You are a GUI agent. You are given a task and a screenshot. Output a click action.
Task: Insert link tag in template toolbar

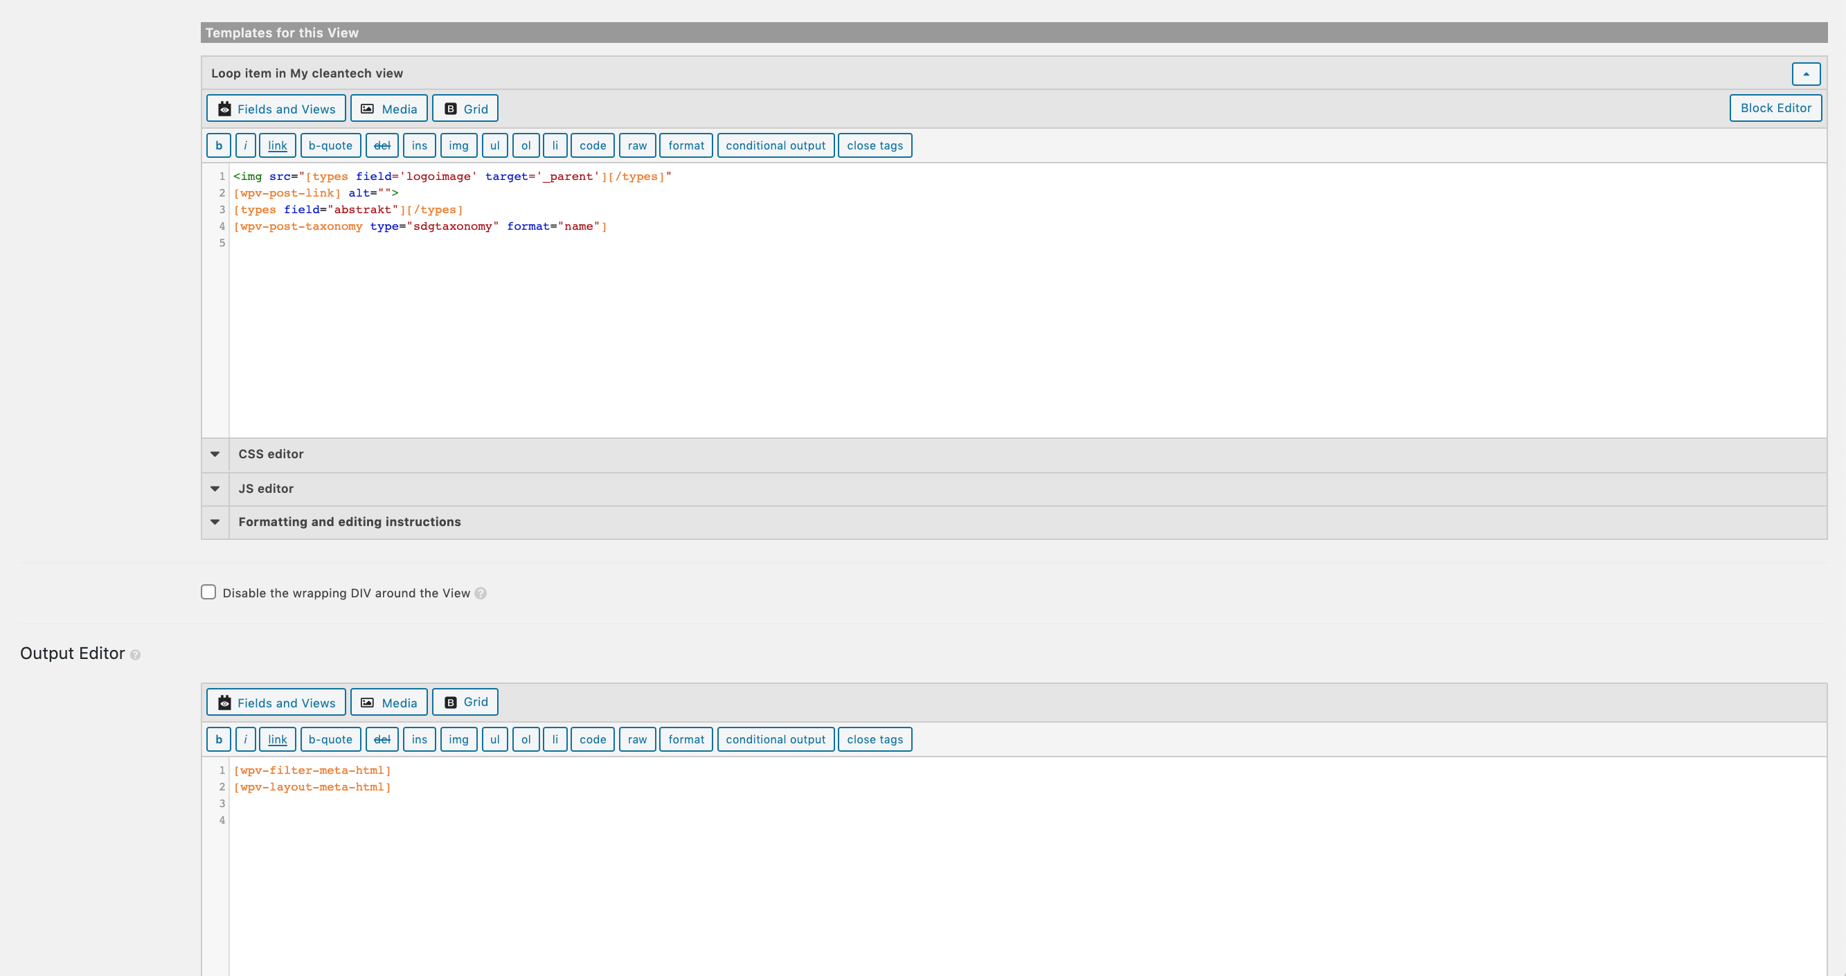278,145
